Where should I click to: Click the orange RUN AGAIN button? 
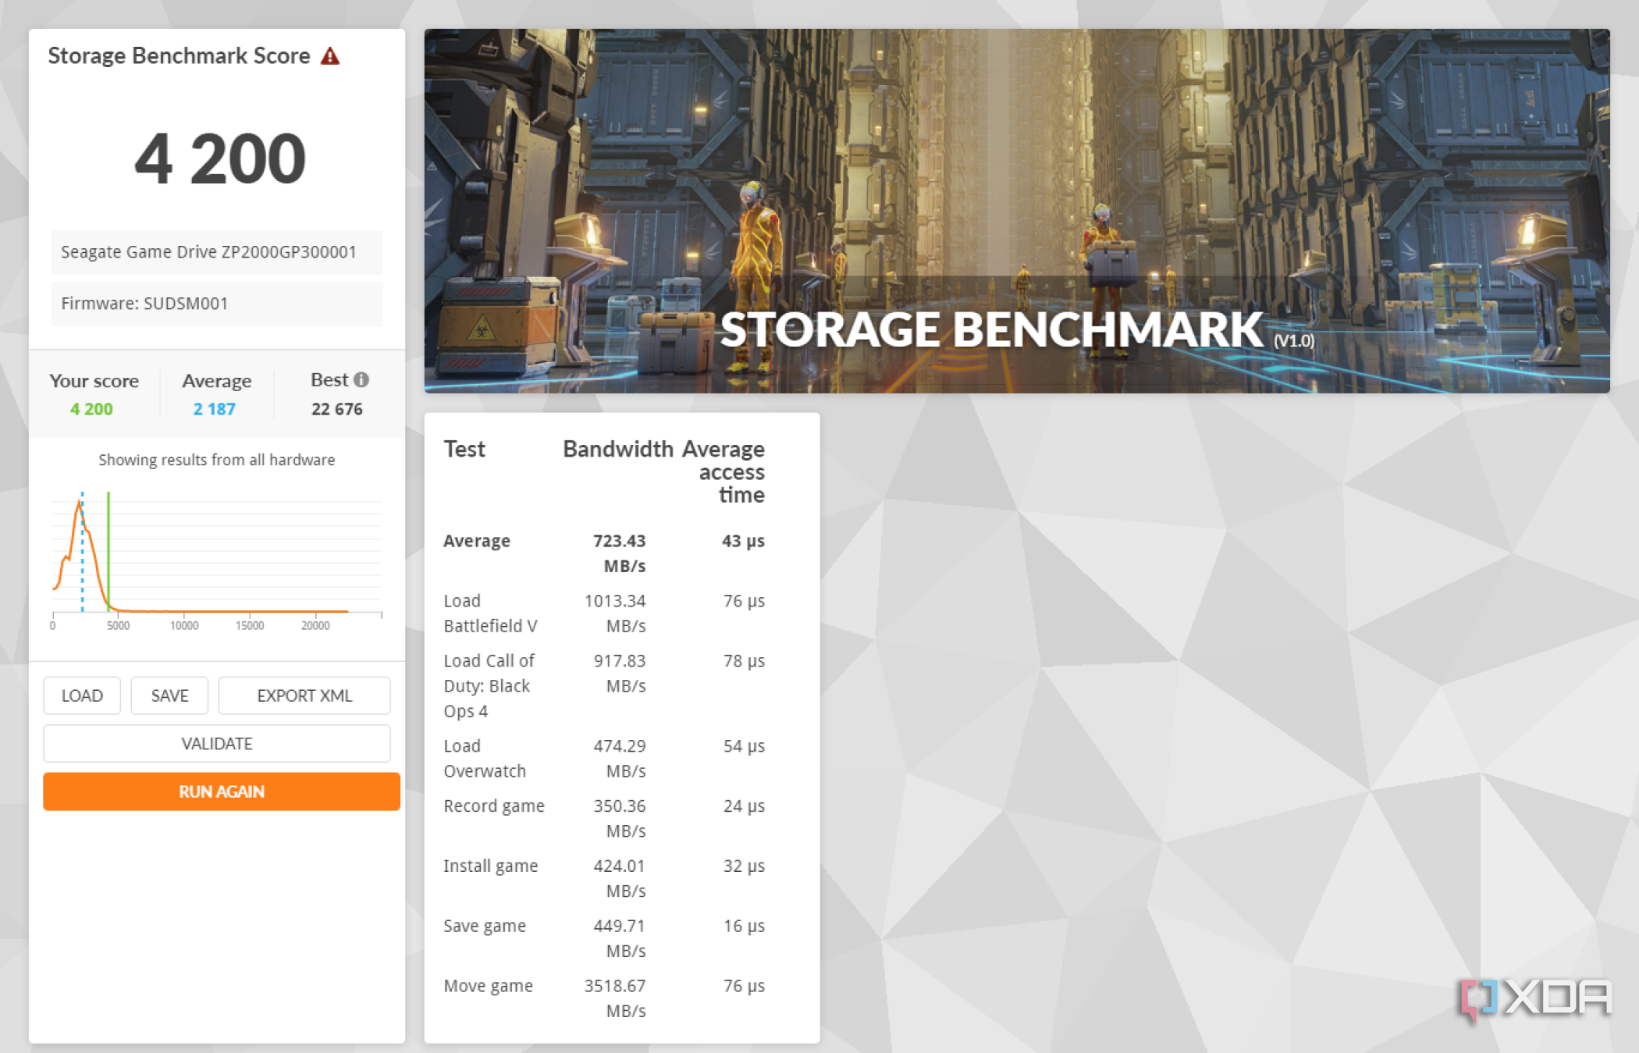[221, 792]
